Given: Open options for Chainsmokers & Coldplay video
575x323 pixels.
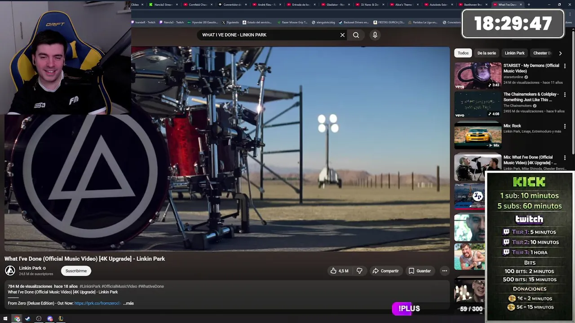Looking at the screenshot, I should coord(565,95).
